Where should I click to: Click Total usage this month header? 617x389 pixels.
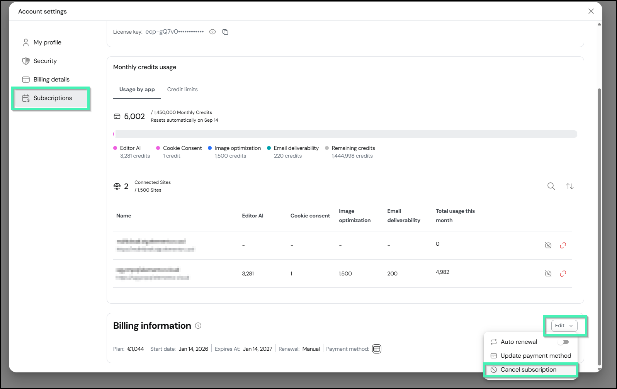click(x=455, y=216)
